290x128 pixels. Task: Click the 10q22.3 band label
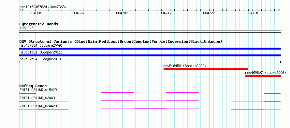26,28
